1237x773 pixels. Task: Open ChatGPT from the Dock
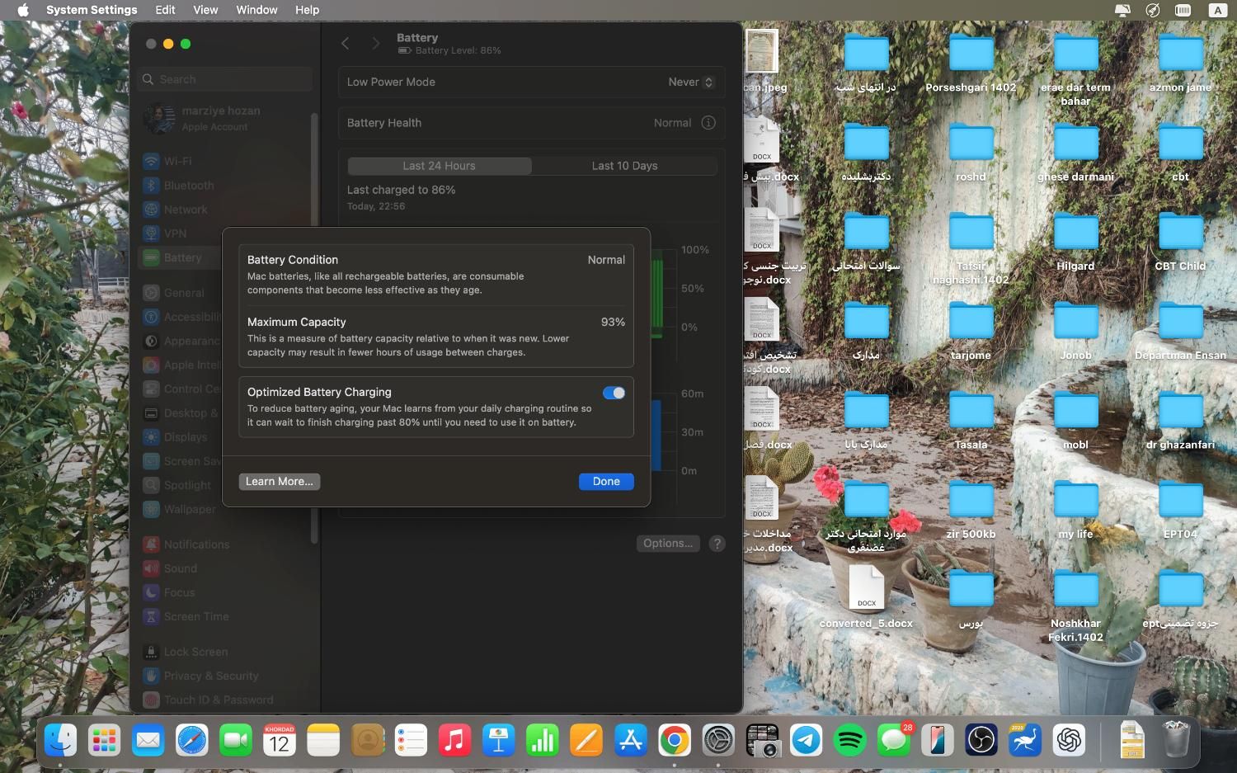coord(1069,740)
